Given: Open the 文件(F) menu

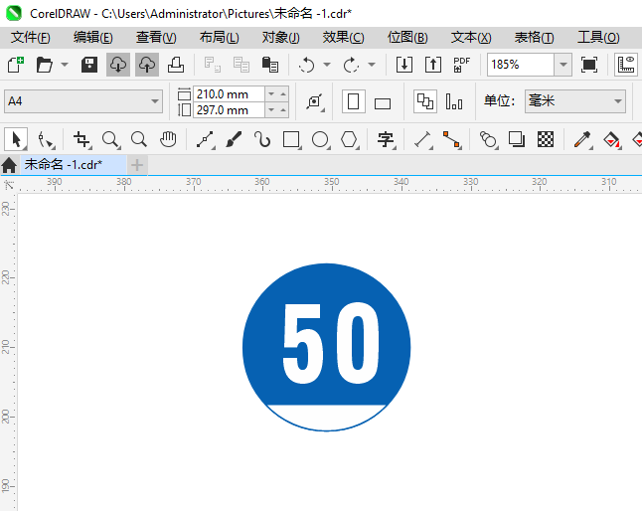Looking at the screenshot, I should point(30,37).
